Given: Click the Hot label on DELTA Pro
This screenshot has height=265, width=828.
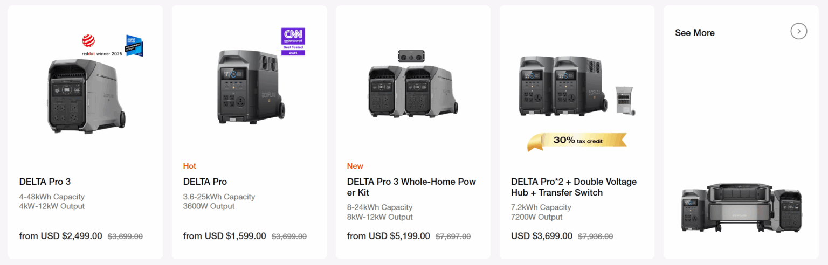Looking at the screenshot, I should 190,166.
